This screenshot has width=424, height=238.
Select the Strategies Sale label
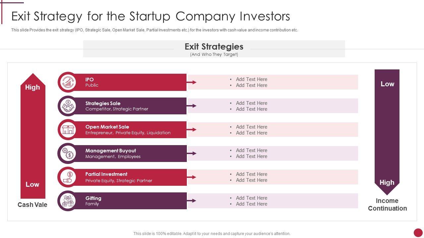(103, 103)
